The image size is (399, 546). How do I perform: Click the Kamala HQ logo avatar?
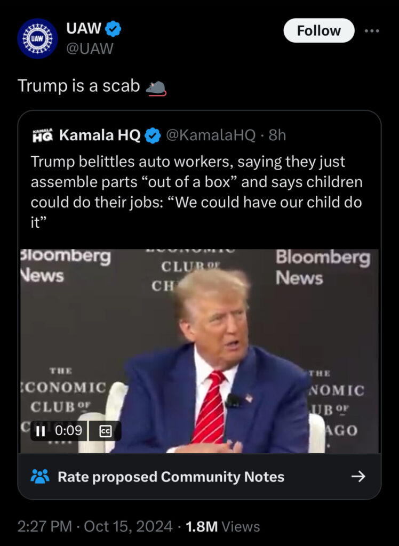[42, 135]
